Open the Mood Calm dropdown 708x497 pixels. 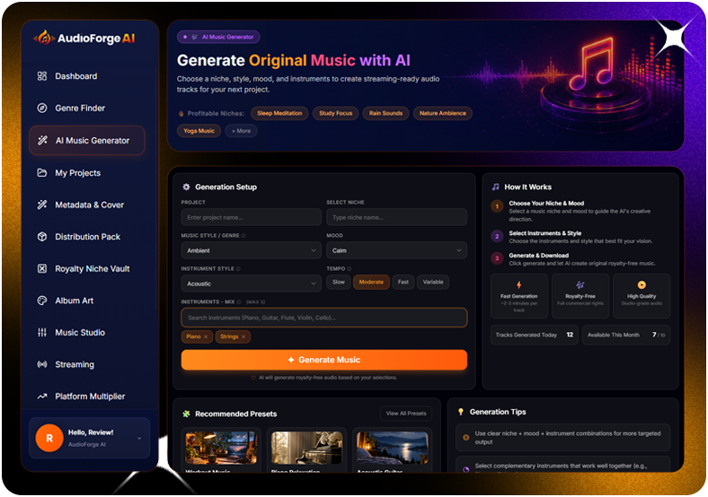click(x=396, y=250)
